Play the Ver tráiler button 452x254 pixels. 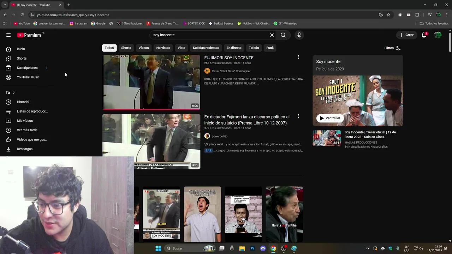point(330,118)
